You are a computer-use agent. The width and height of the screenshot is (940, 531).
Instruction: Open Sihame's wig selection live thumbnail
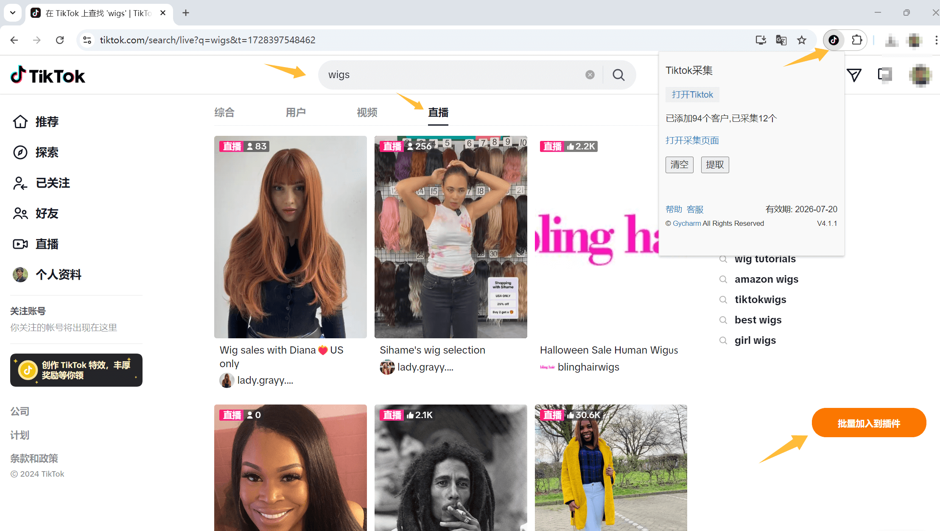450,237
